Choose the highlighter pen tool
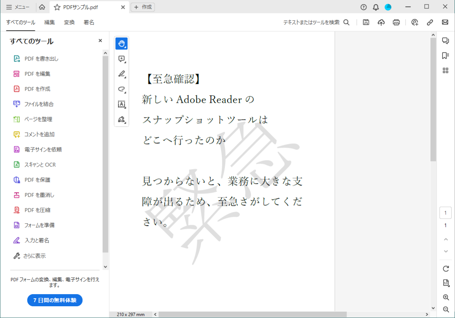Viewport: 455px width, 318px height. 121,74
